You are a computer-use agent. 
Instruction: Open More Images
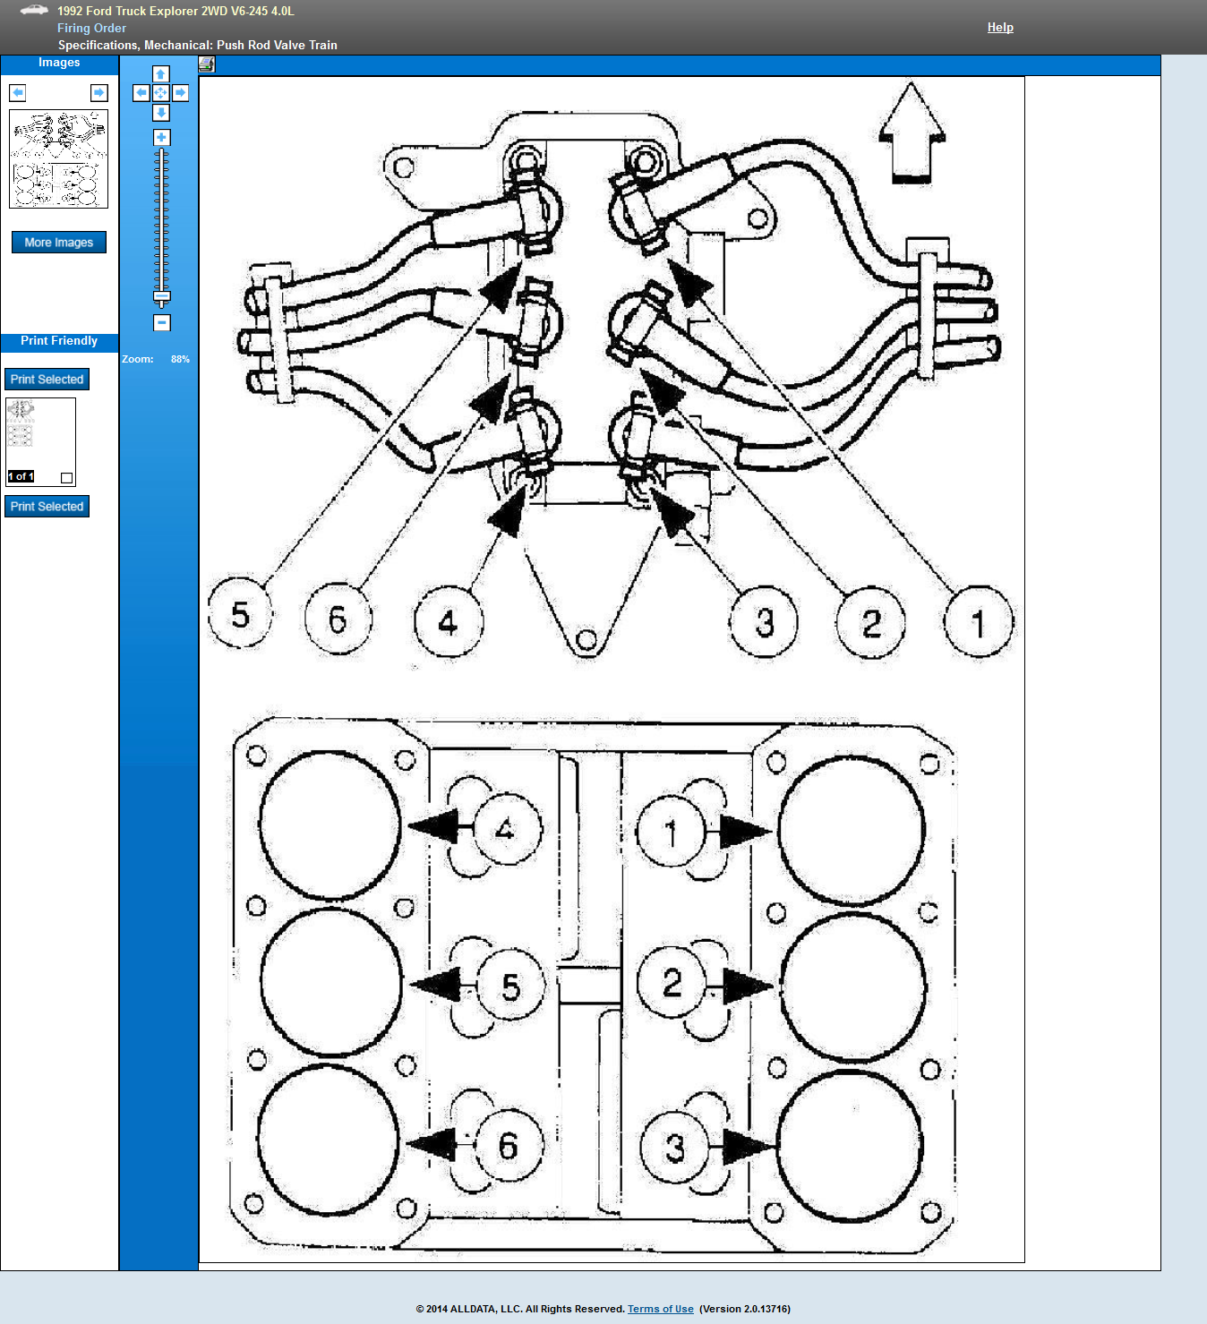(x=59, y=243)
